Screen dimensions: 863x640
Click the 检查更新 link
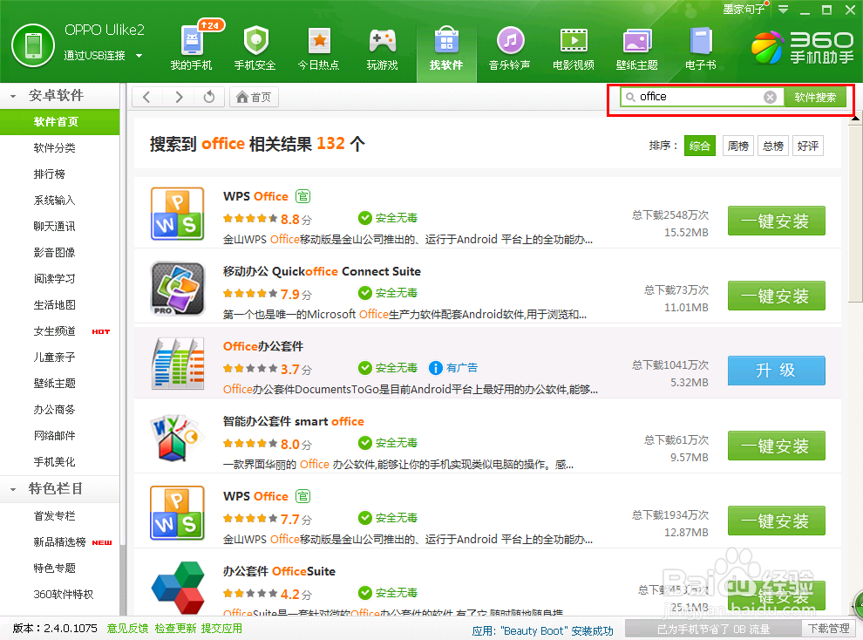pyautogui.click(x=175, y=629)
